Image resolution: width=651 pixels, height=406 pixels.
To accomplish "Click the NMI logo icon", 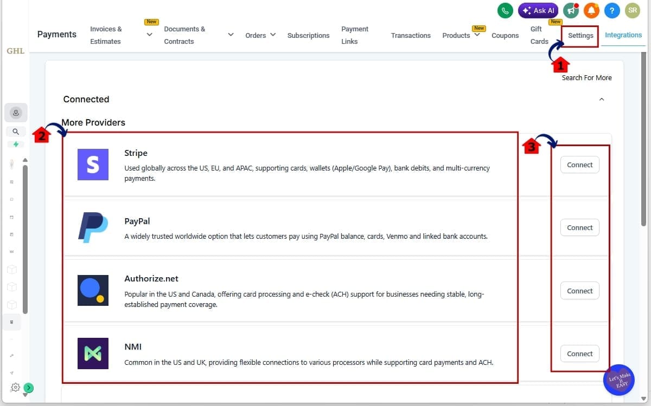I will tap(93, 353).
